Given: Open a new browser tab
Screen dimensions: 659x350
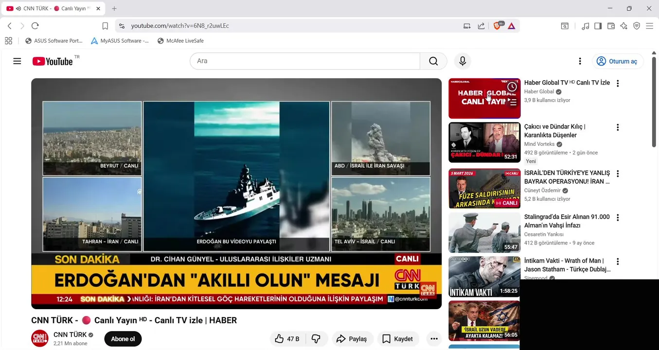Looking at the screenshot, I should pyautogui.click(x=114, y=9).
